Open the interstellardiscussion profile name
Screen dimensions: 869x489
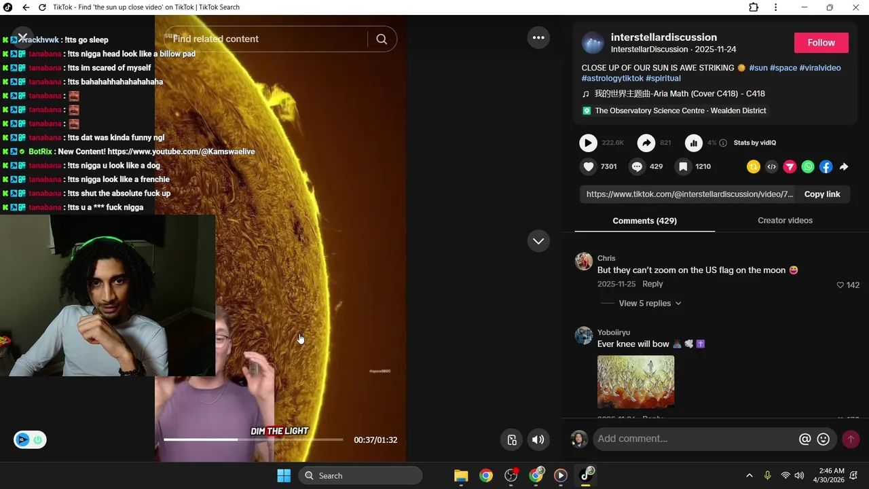point(663,37)
